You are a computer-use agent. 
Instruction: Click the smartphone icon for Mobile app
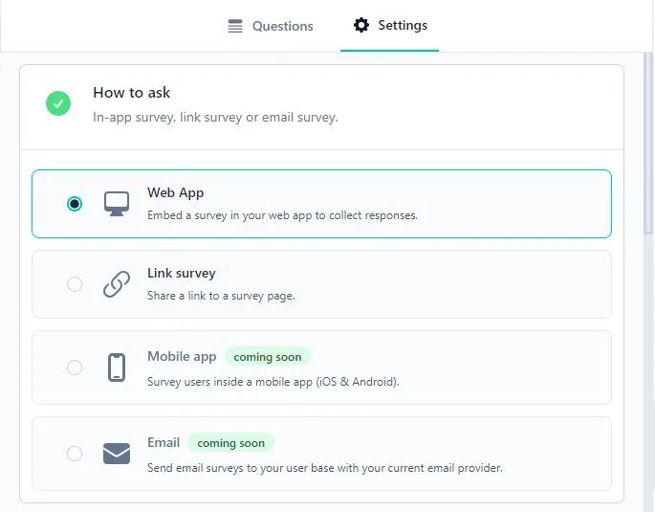(116, 367)
